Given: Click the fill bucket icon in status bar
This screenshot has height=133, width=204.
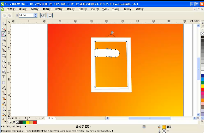Looking at the screenshot, I should click(159, 127).
